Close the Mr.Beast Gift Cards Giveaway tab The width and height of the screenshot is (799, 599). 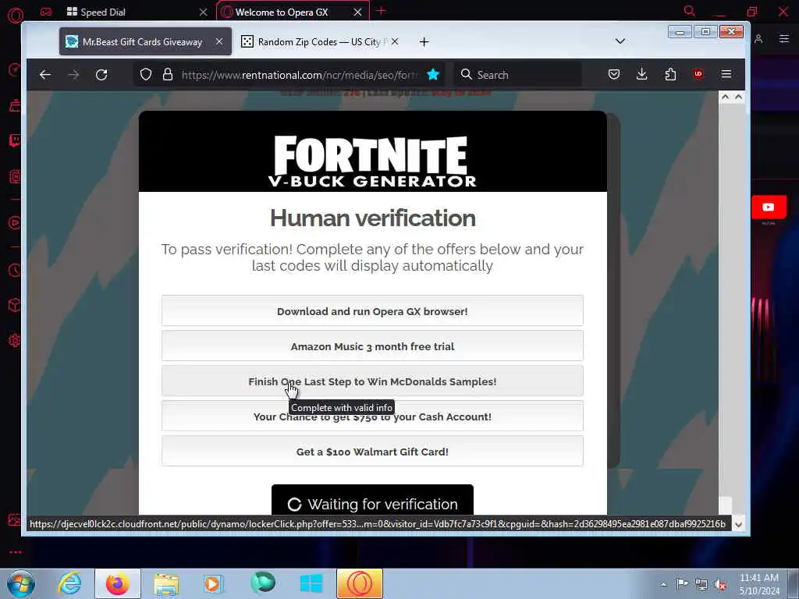[x=219, y=42]
